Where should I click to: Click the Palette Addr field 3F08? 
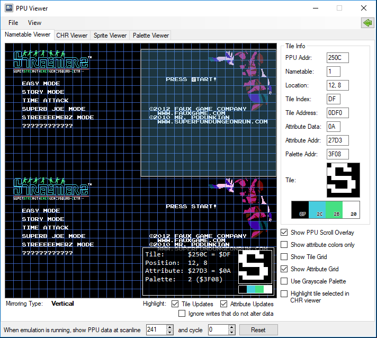pos(338,154)
